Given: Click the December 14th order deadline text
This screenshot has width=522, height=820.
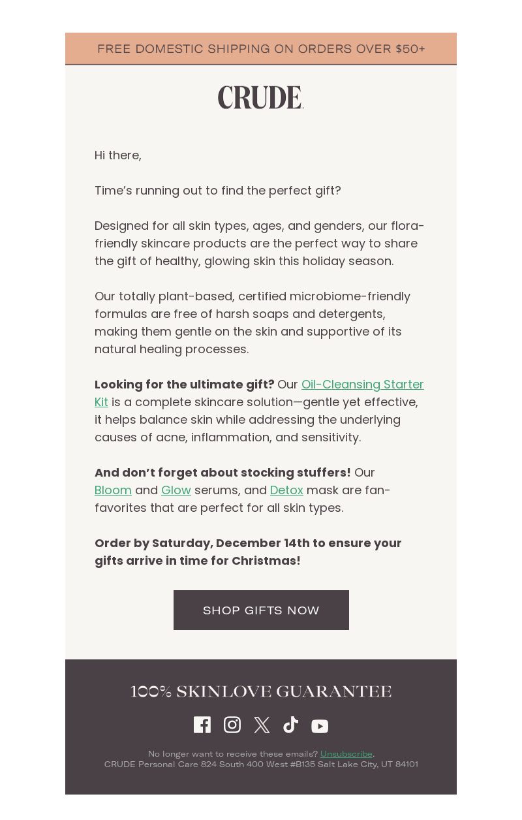Looking at the screenshot, I should 248,552.
